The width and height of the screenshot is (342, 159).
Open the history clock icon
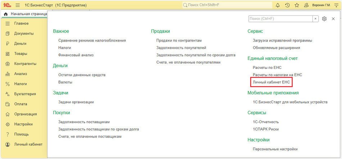[287, 5]
